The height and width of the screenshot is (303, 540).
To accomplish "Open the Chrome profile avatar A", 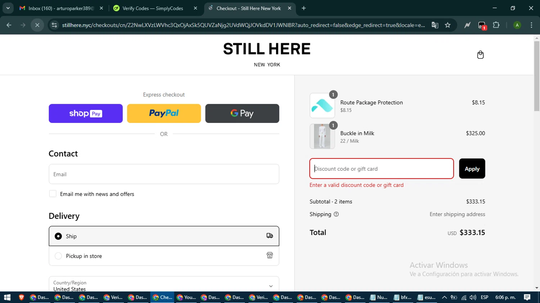I will 517,25.
